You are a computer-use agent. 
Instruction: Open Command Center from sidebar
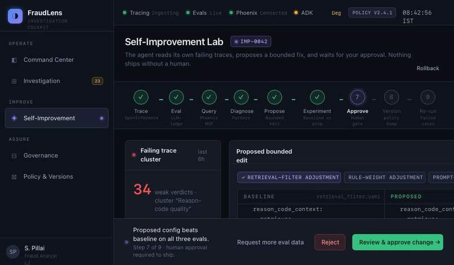coord(57,60)
